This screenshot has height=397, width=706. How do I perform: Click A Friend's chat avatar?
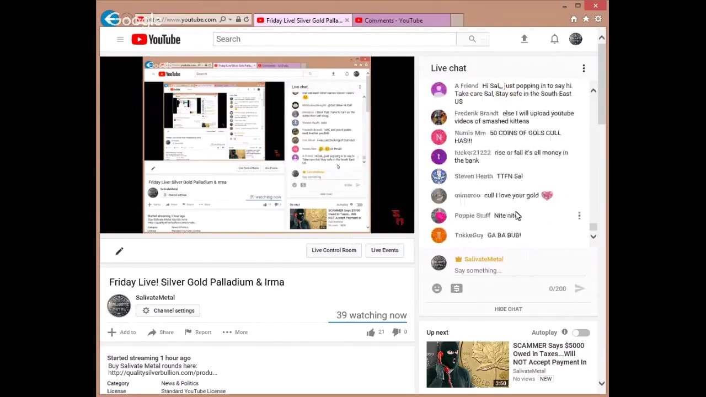pos(438,89)
